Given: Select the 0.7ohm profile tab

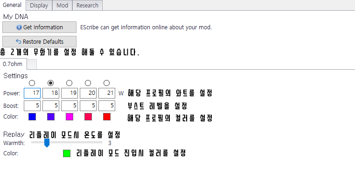Looking at the screenshot, I should (13, 64).
